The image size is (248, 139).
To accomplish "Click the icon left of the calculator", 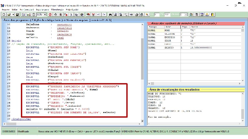I will click(x=191, y=14).
